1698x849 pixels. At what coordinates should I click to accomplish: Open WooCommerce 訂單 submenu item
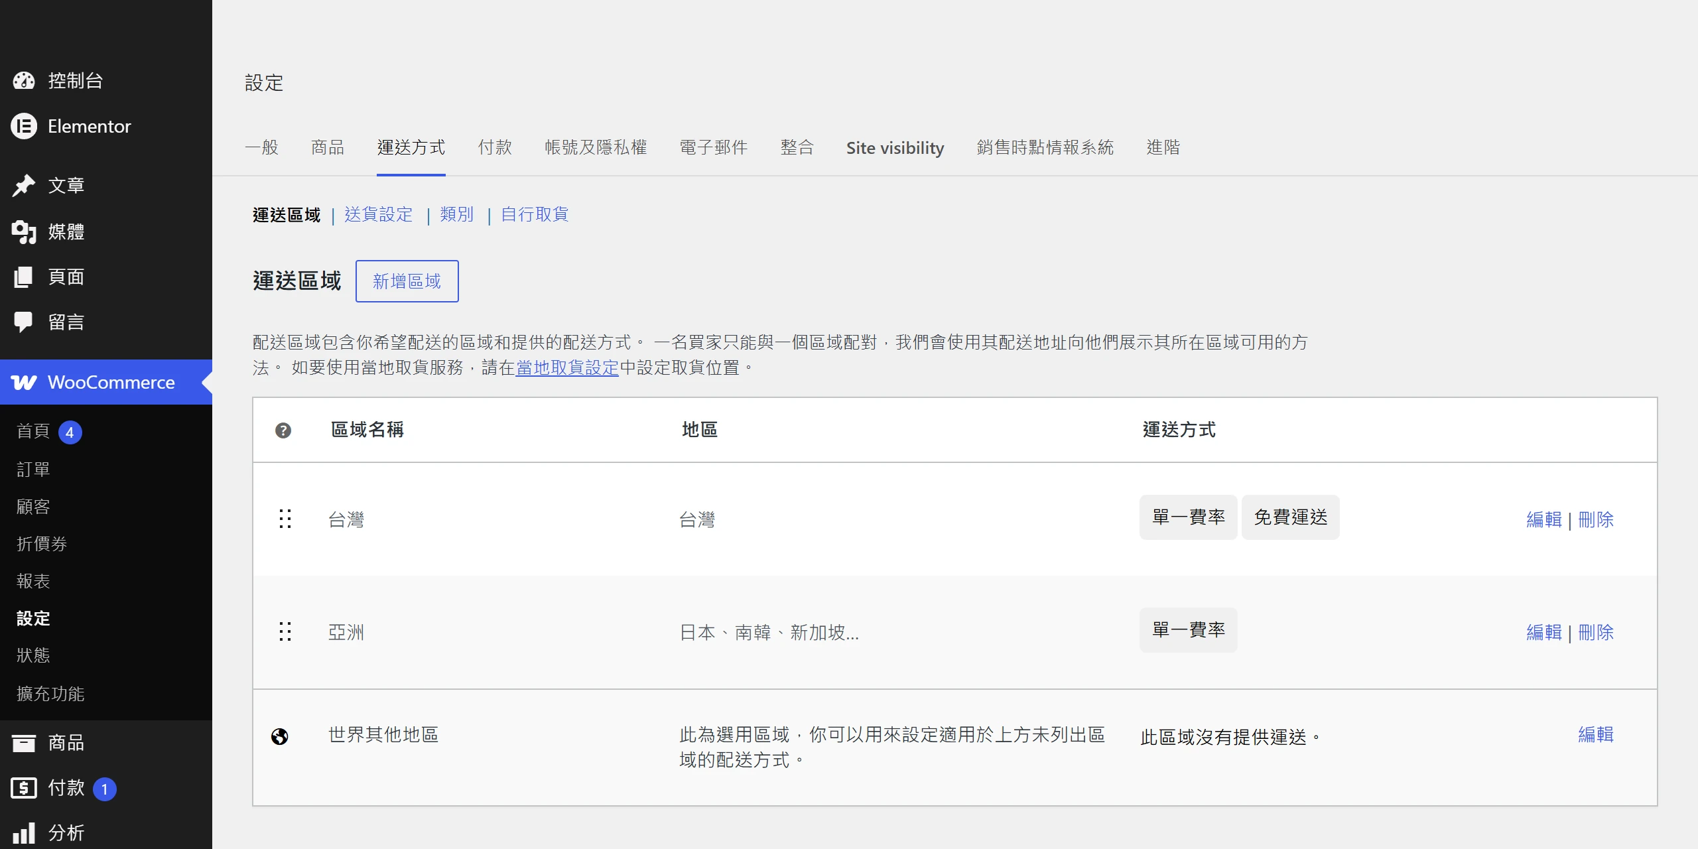[x=33, y=470]
